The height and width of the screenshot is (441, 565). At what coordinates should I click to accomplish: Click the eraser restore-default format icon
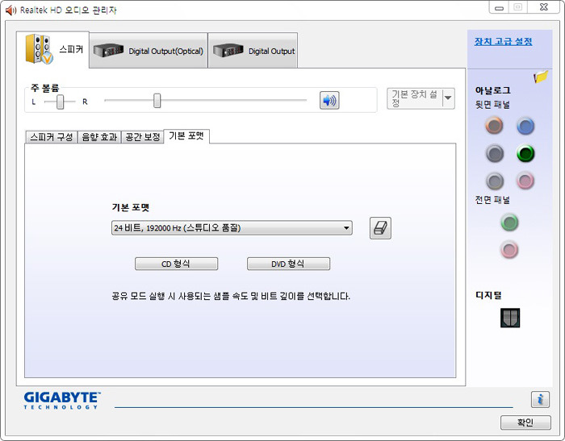coord(380,228)
